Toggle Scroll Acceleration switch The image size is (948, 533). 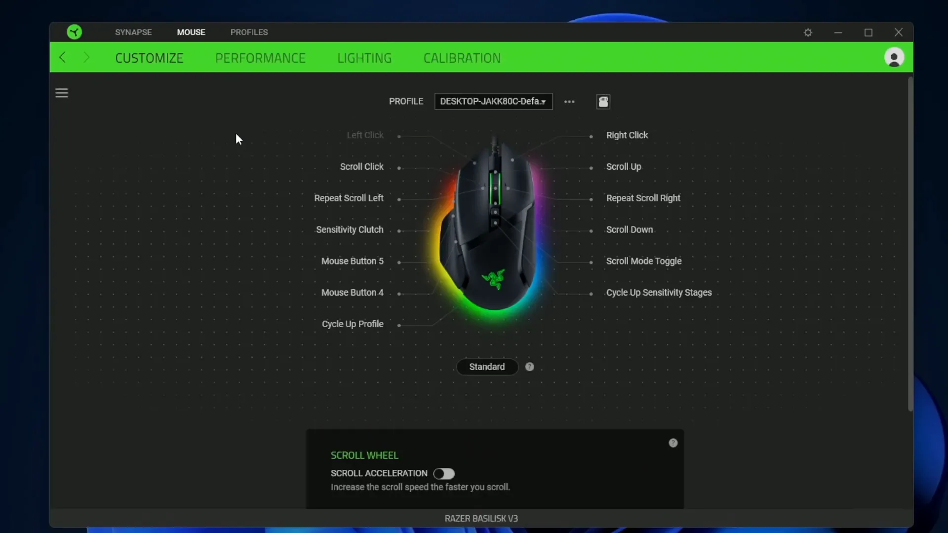(x=444, y=474)
